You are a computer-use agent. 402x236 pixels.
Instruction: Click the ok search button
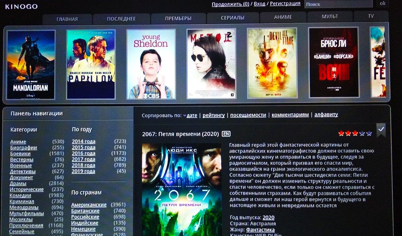[382, 3]
